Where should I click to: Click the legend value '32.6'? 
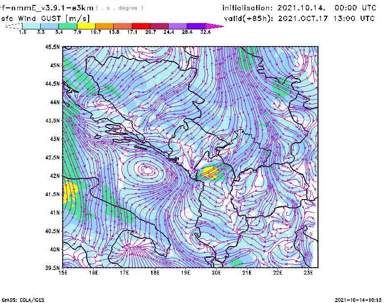pos(205,32)
